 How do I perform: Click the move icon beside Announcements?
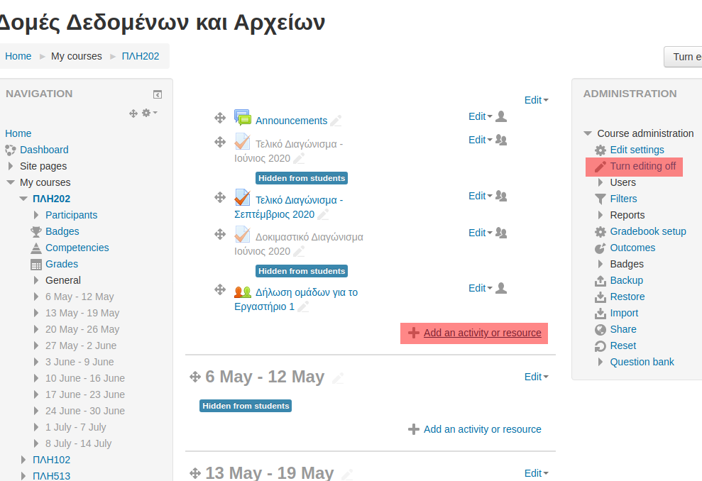pos(220,118)
